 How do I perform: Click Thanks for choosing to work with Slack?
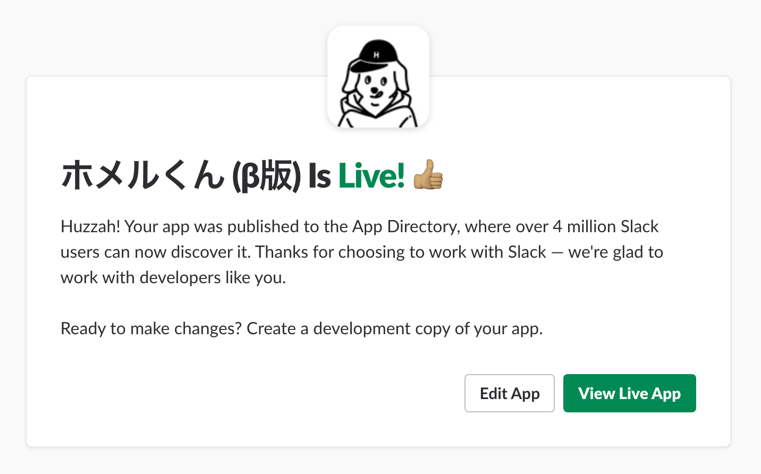point(401,252)
